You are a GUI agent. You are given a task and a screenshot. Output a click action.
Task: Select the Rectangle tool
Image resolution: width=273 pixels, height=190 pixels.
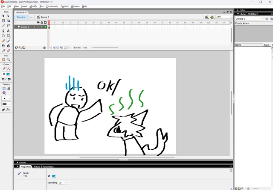coord(9,36)
